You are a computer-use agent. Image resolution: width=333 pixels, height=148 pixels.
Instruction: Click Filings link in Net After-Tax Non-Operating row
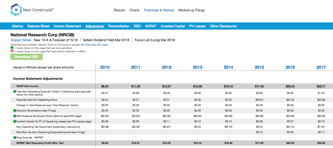coord(80,132)
